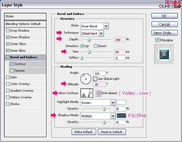The image size is (182, 142).
Task: Click the New Style... button
Action: click(x=164, y=33)
